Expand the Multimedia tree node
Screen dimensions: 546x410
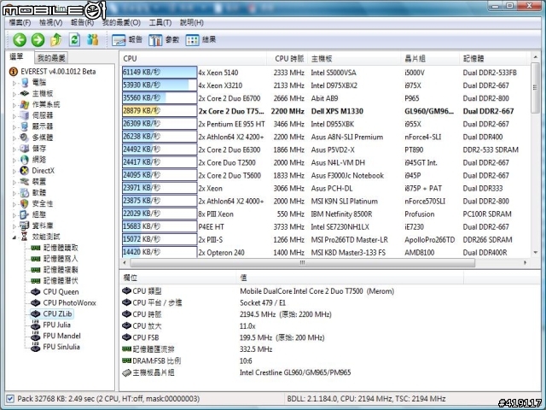pyautogui.click(x=15, y=138)
